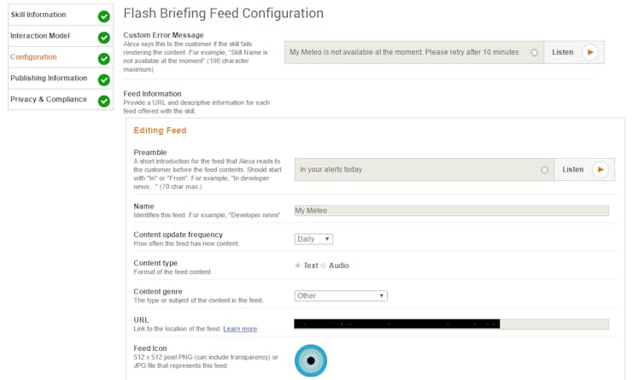Click the feed Name input field
This screenshot has height=380, width=632.
[452, 210]
